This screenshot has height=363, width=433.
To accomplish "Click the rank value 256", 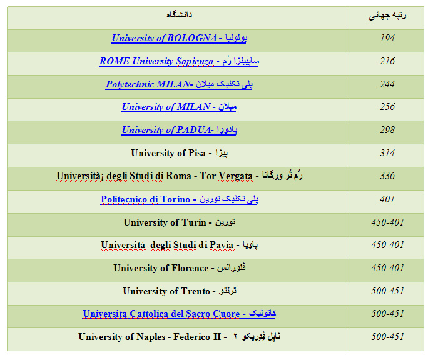I will tap(387, 107).
